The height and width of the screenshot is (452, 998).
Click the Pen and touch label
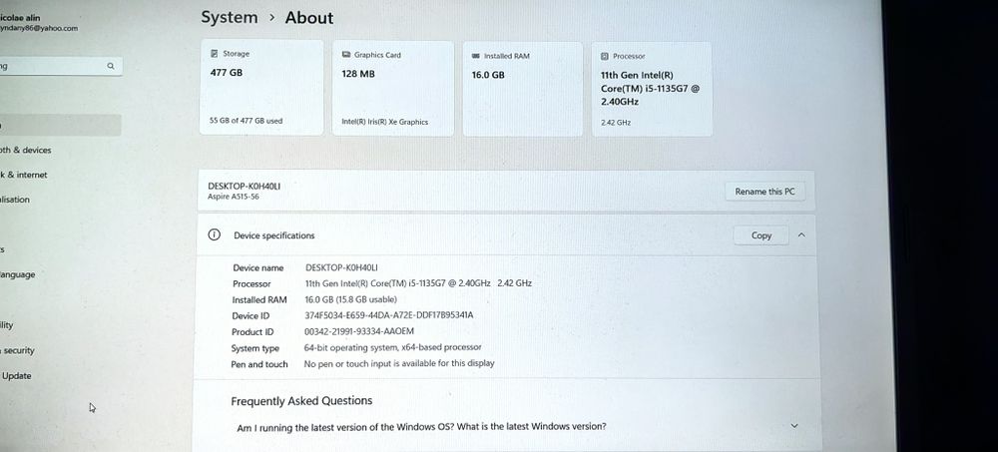tap(259, 365)
